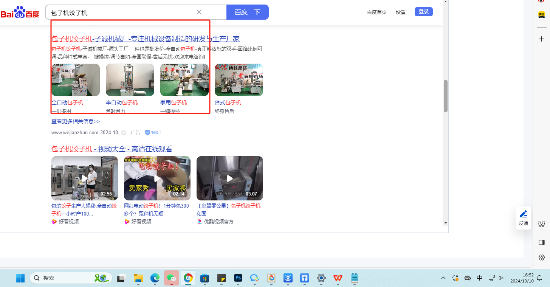The height and width of the screenshot is (287, 550).
Task: Click the 百度一下 search button
Action: point(248,12)
